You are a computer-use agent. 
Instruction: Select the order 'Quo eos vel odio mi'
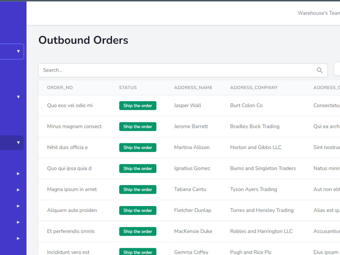click(x=70, y=105)
